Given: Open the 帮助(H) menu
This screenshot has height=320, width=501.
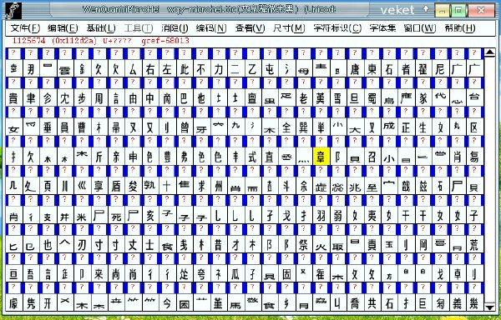Looking at the screenshot, I should pyautogui.click(x=459, y=28).
